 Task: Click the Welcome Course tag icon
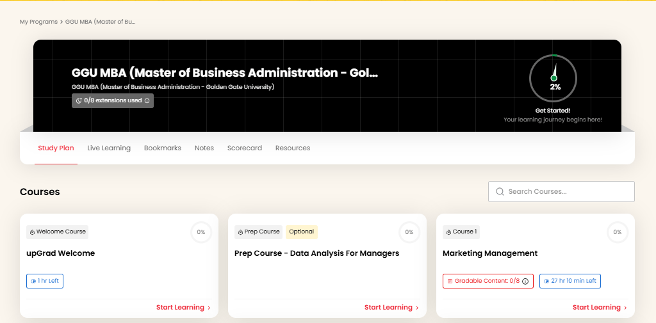click(32, 232)
